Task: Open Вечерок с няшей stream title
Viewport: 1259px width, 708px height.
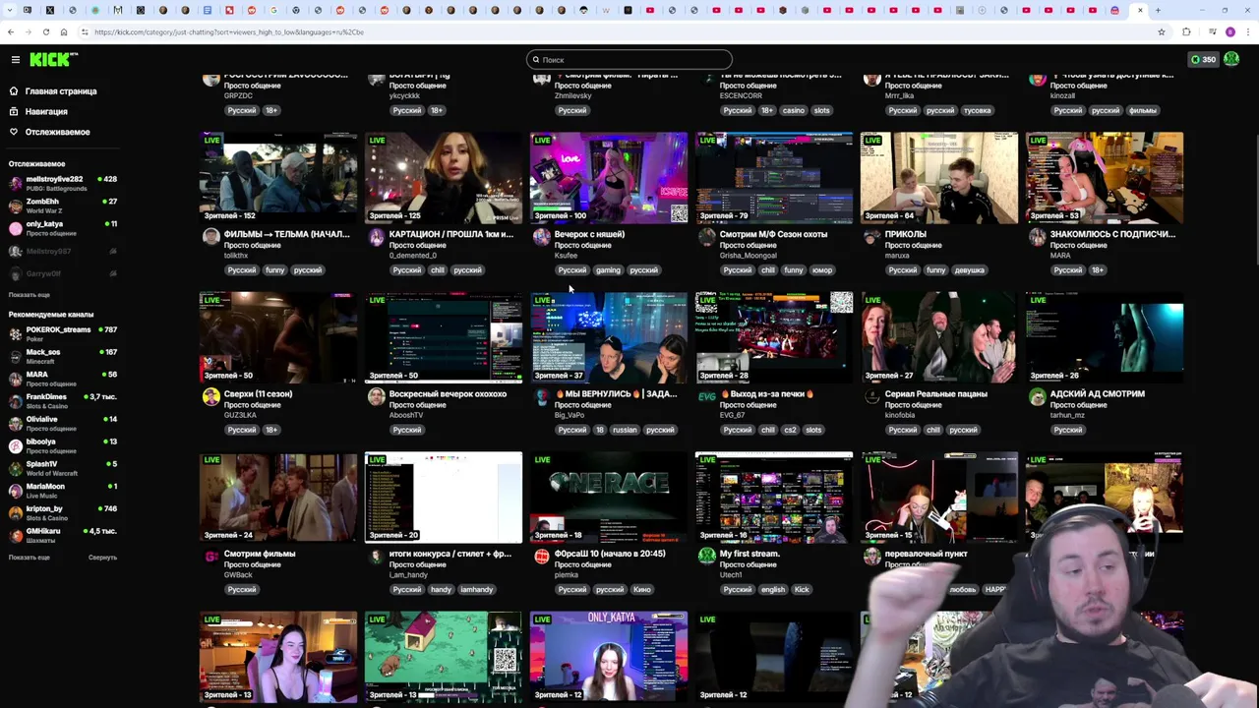Action: tap(589, 235)
